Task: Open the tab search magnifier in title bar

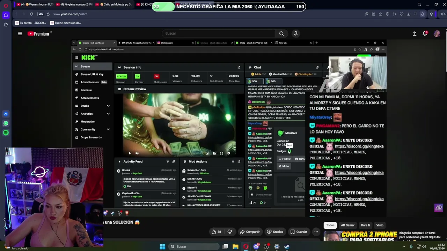Action: coord(419,5)
